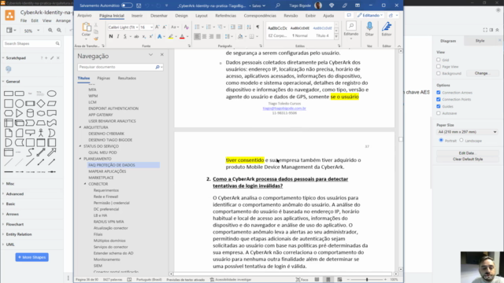Click the Edit Data button
Image resolution: width=504 pixels, height=283 pixels.
coord(467,153)
